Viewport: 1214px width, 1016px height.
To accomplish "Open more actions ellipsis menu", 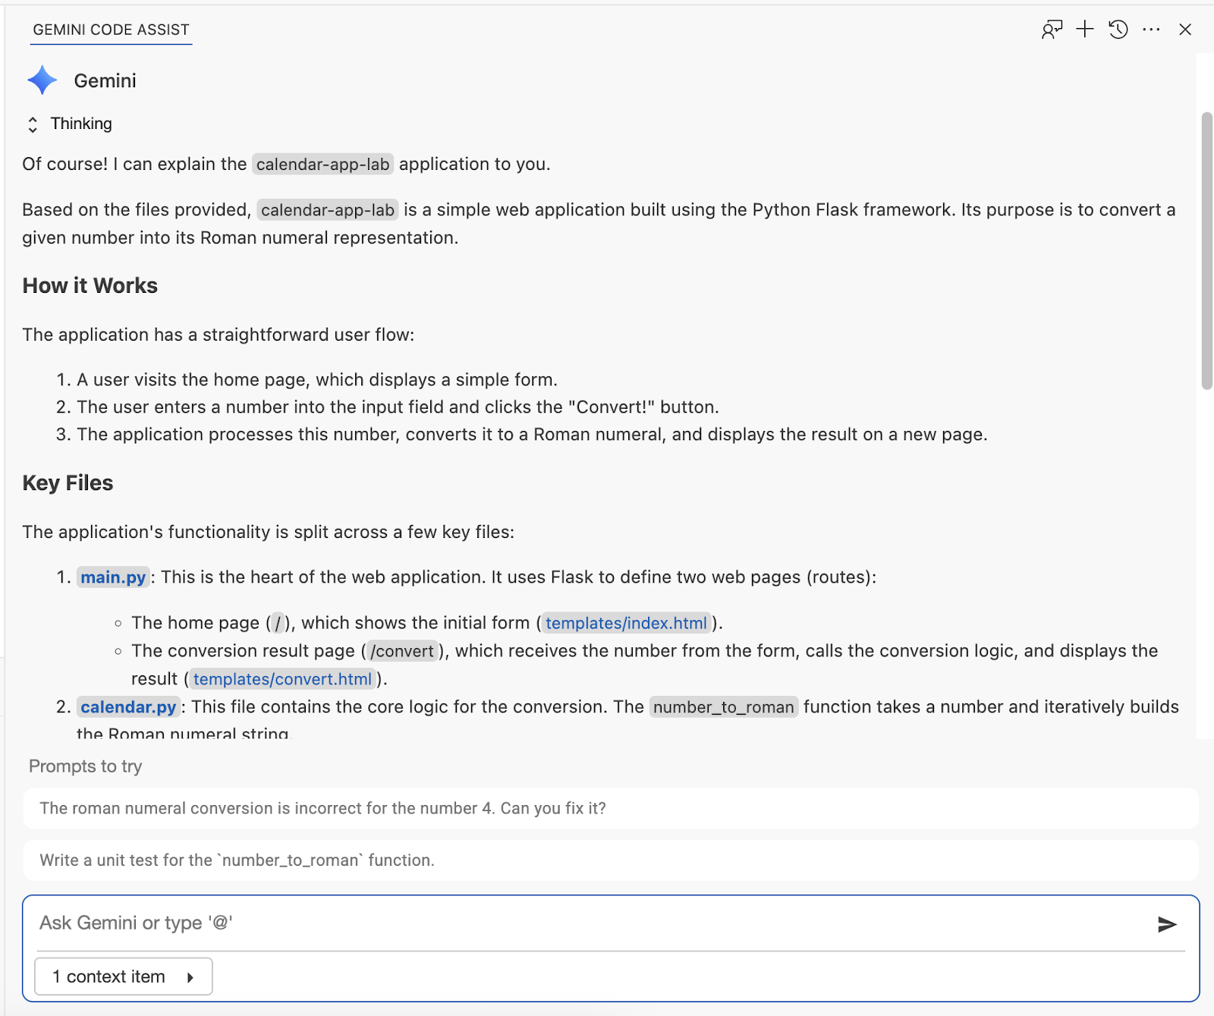I will [1151, 30].
